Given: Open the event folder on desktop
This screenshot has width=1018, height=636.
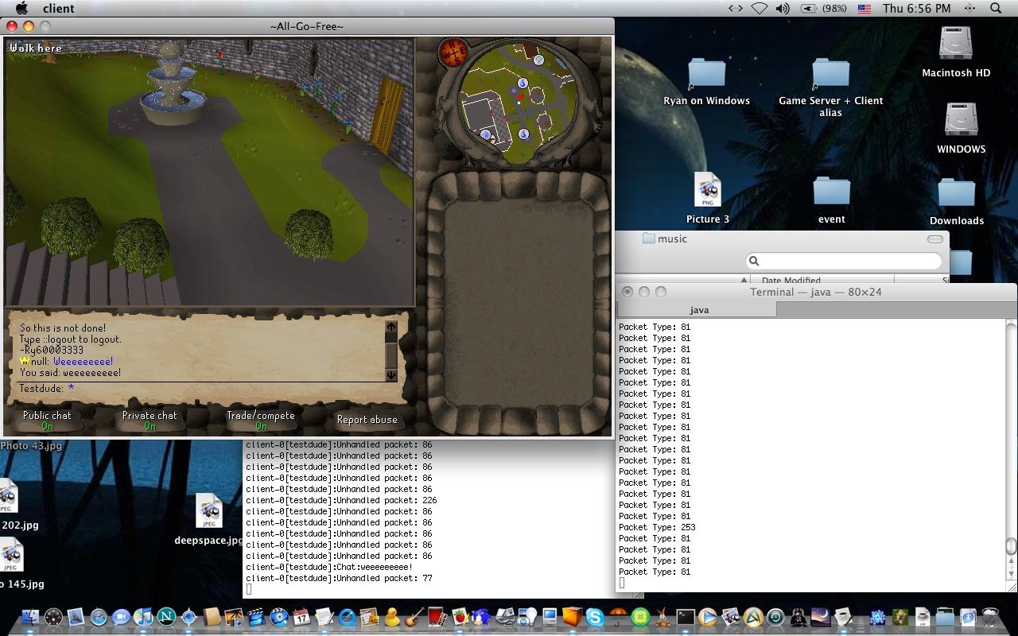Looking at the screenshot, I should tap(831, 200).
